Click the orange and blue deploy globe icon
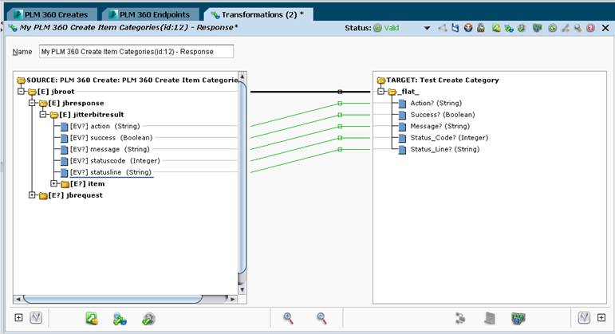The image size is (615, 334). (468, 28)
